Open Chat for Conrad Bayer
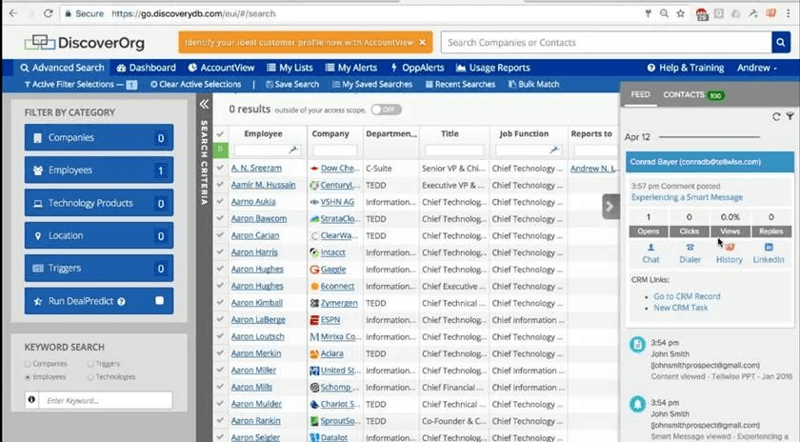 650,253
